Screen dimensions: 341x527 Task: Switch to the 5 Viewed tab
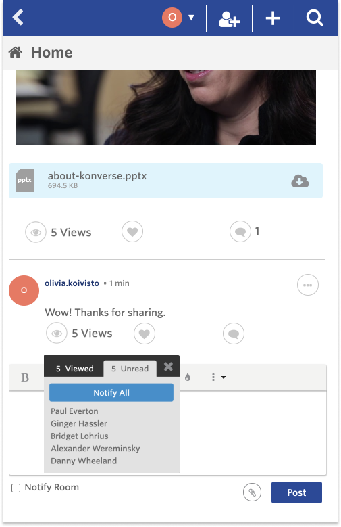(x=74, y=369)
